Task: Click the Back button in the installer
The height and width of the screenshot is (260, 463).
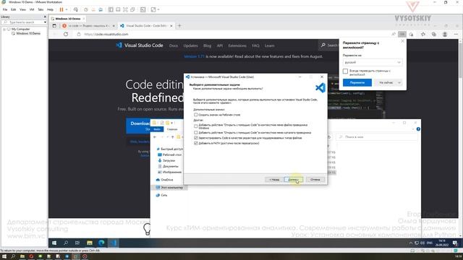Action: tap(274, 180)
